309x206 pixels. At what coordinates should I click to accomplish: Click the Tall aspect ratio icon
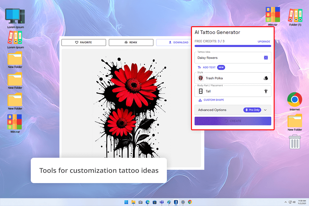pos(201,91)
